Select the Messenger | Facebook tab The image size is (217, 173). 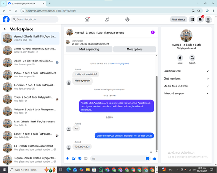tap(26, 3)
